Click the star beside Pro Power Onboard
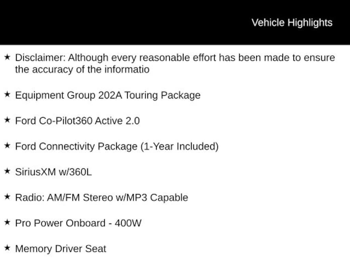 click(8, 222)
